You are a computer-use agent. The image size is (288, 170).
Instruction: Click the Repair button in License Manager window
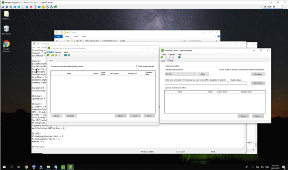click(243, 116)
